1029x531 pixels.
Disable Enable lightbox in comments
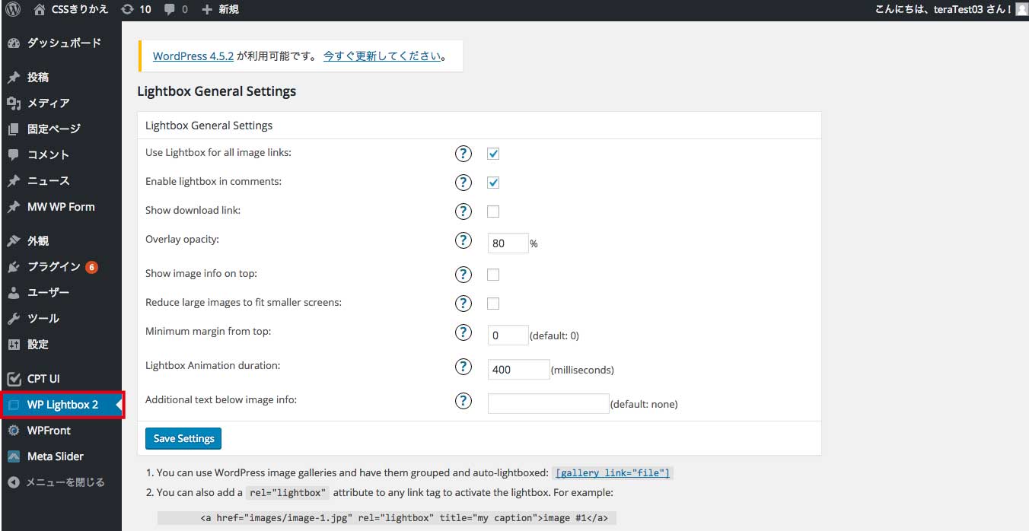[x=492, y=182]
